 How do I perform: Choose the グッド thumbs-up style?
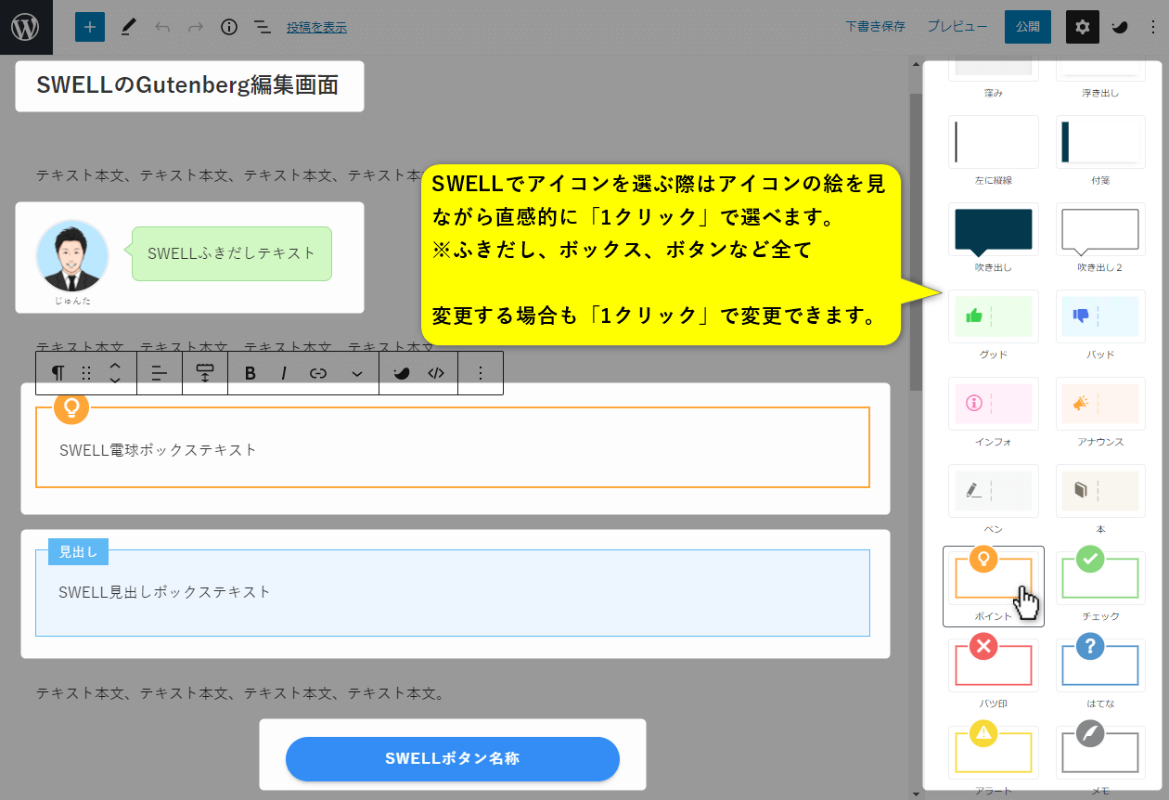point(993,325)
